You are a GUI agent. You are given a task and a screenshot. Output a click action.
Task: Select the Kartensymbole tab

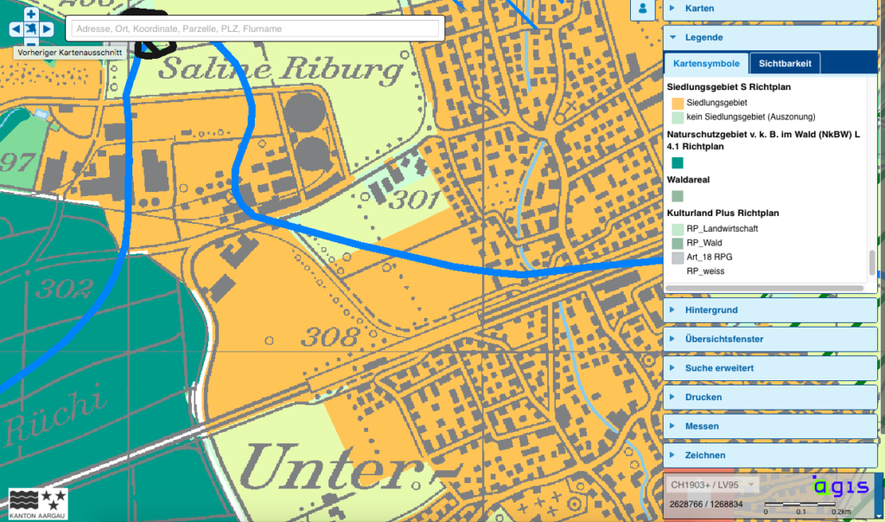coord(706,64)
